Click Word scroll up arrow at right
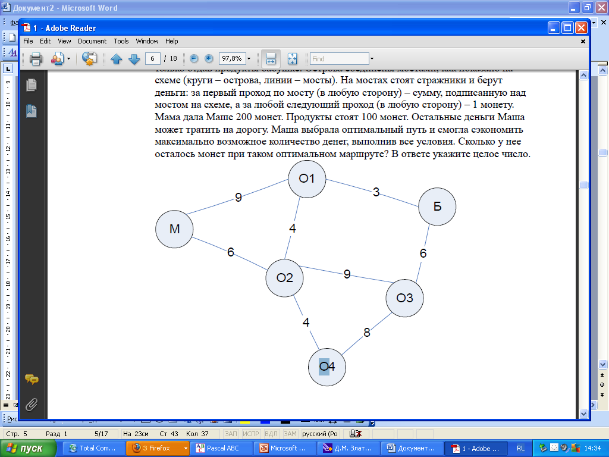 [602, 70]
